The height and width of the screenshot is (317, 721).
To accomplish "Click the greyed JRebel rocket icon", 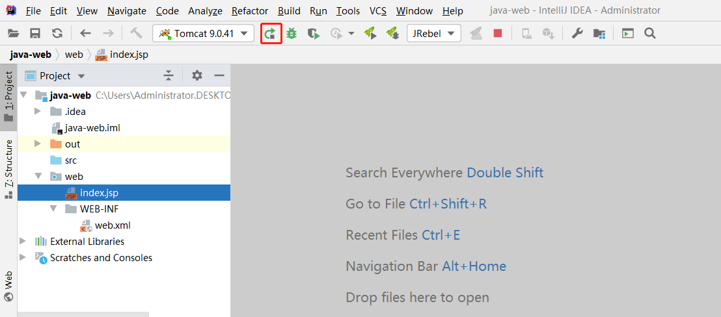I will point(476,33).
